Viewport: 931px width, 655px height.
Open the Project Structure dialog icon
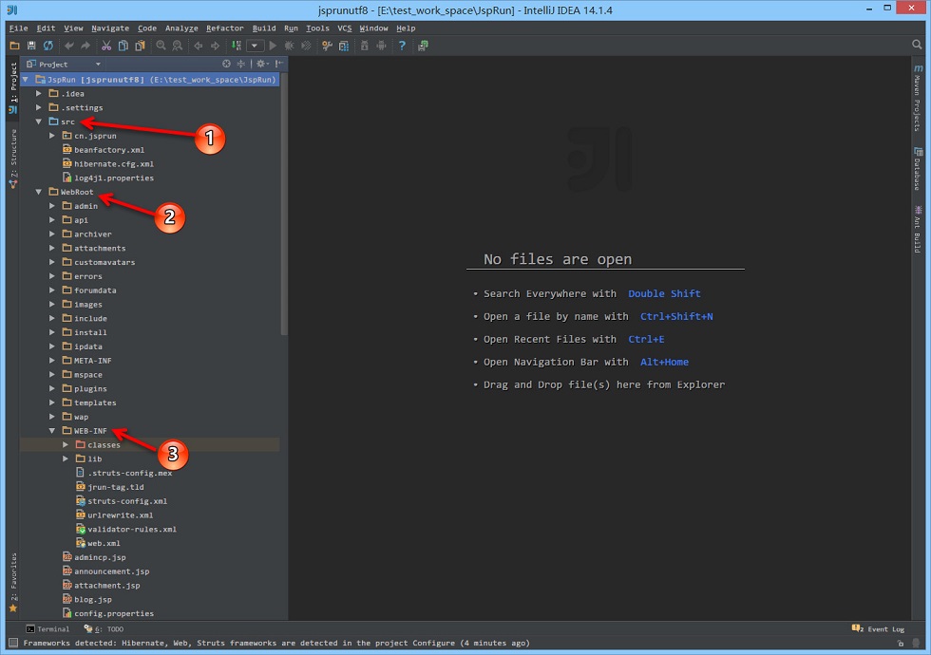344,46
